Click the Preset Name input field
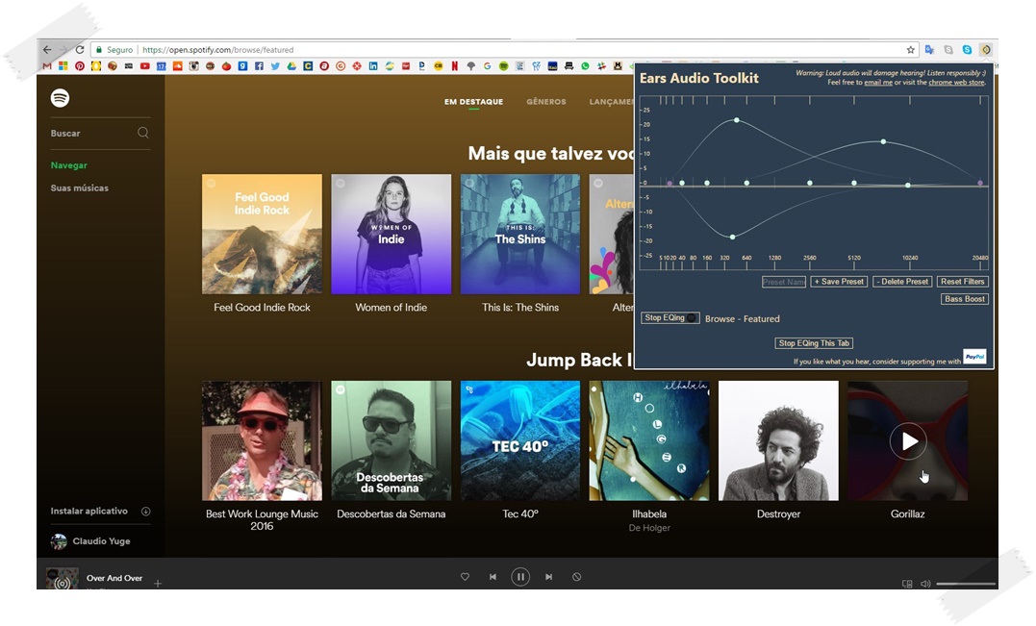 (x=783, y=282)
